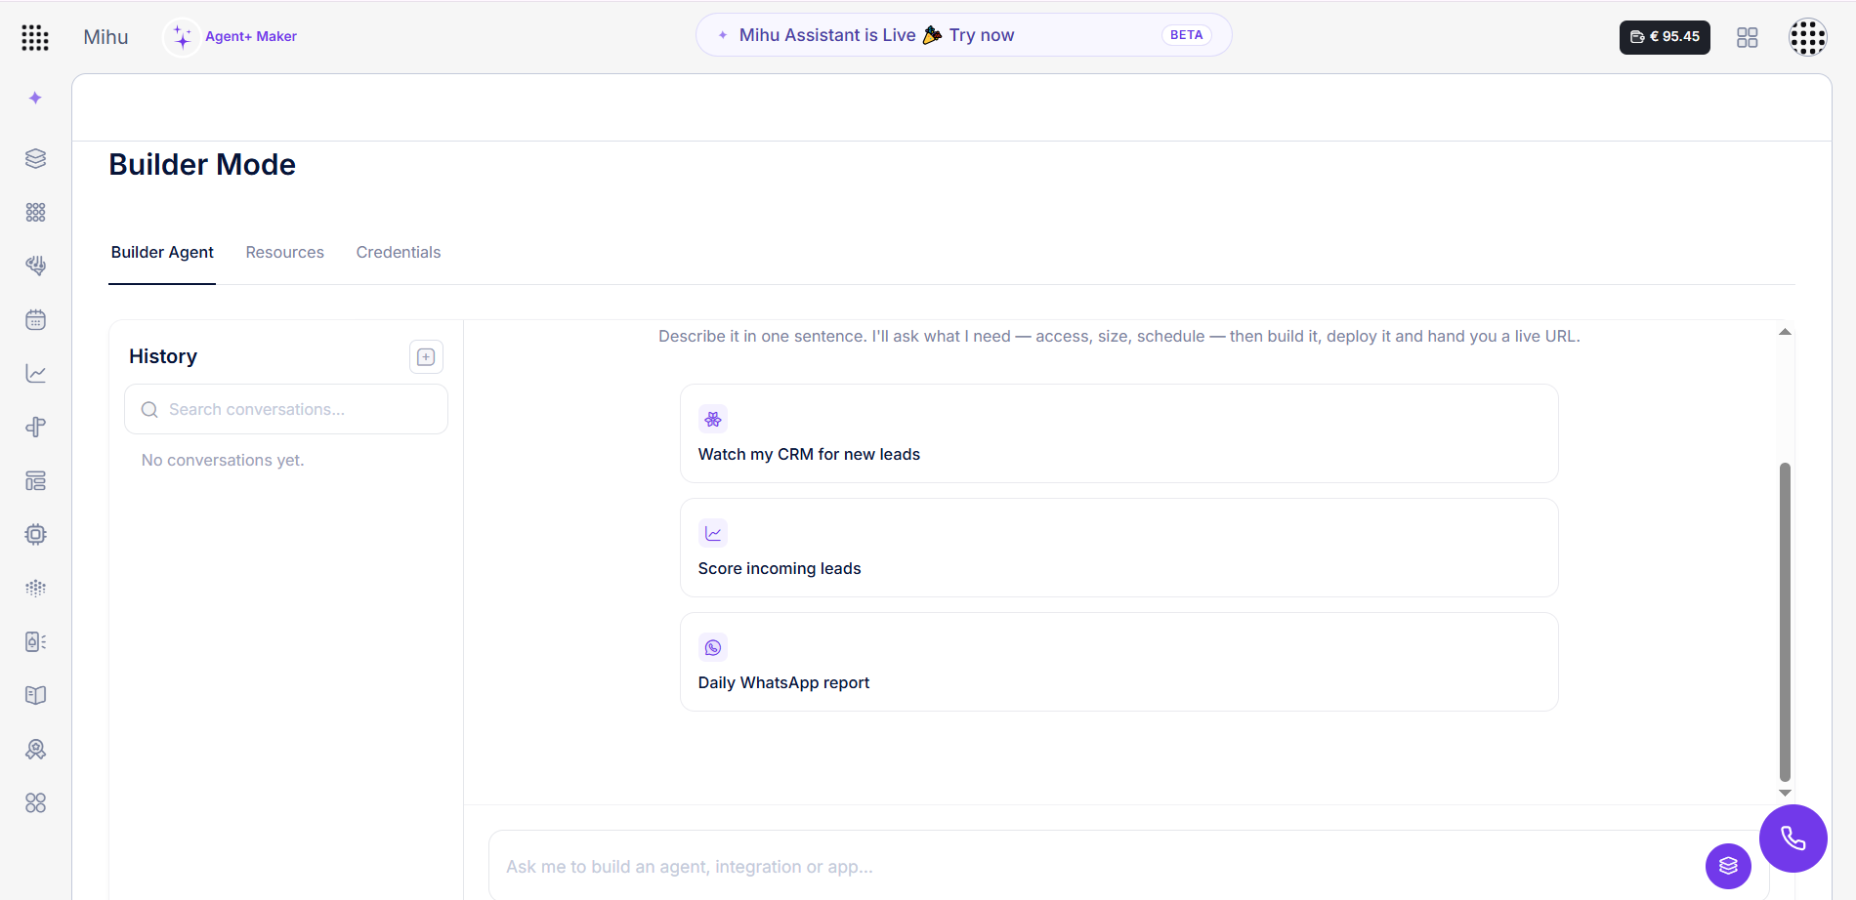Select the Score incoming leads suggestion
The image size is (1856, 900).
pyautogui.click(x=1118, y=548)
